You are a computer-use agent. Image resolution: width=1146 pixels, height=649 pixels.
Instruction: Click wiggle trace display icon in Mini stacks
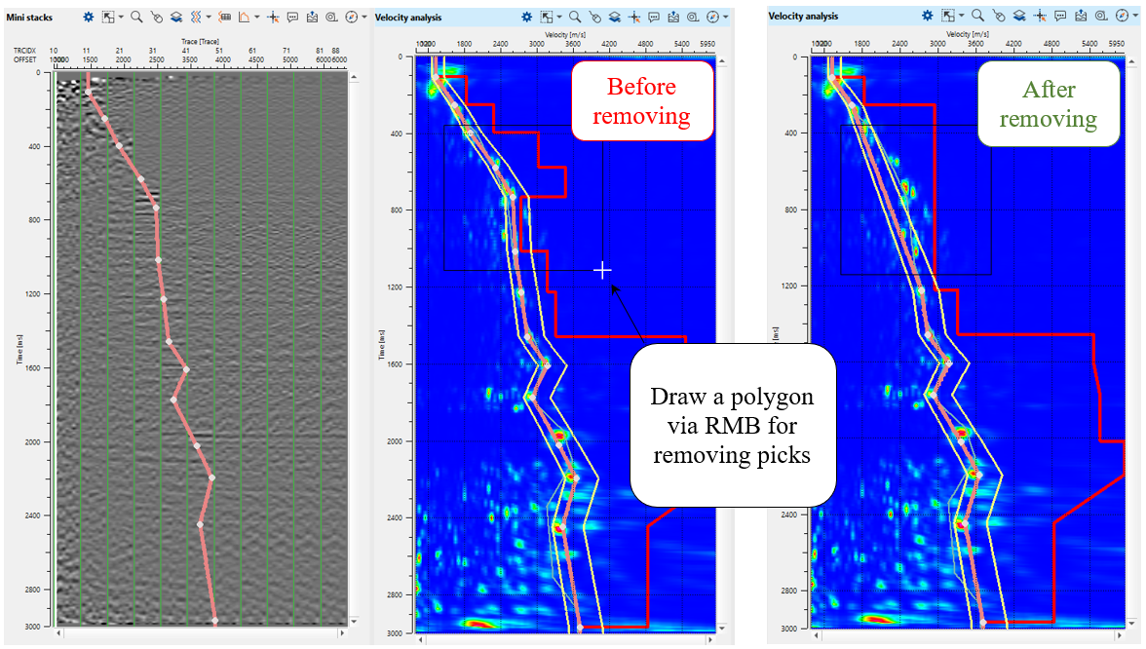pos(196,17)
